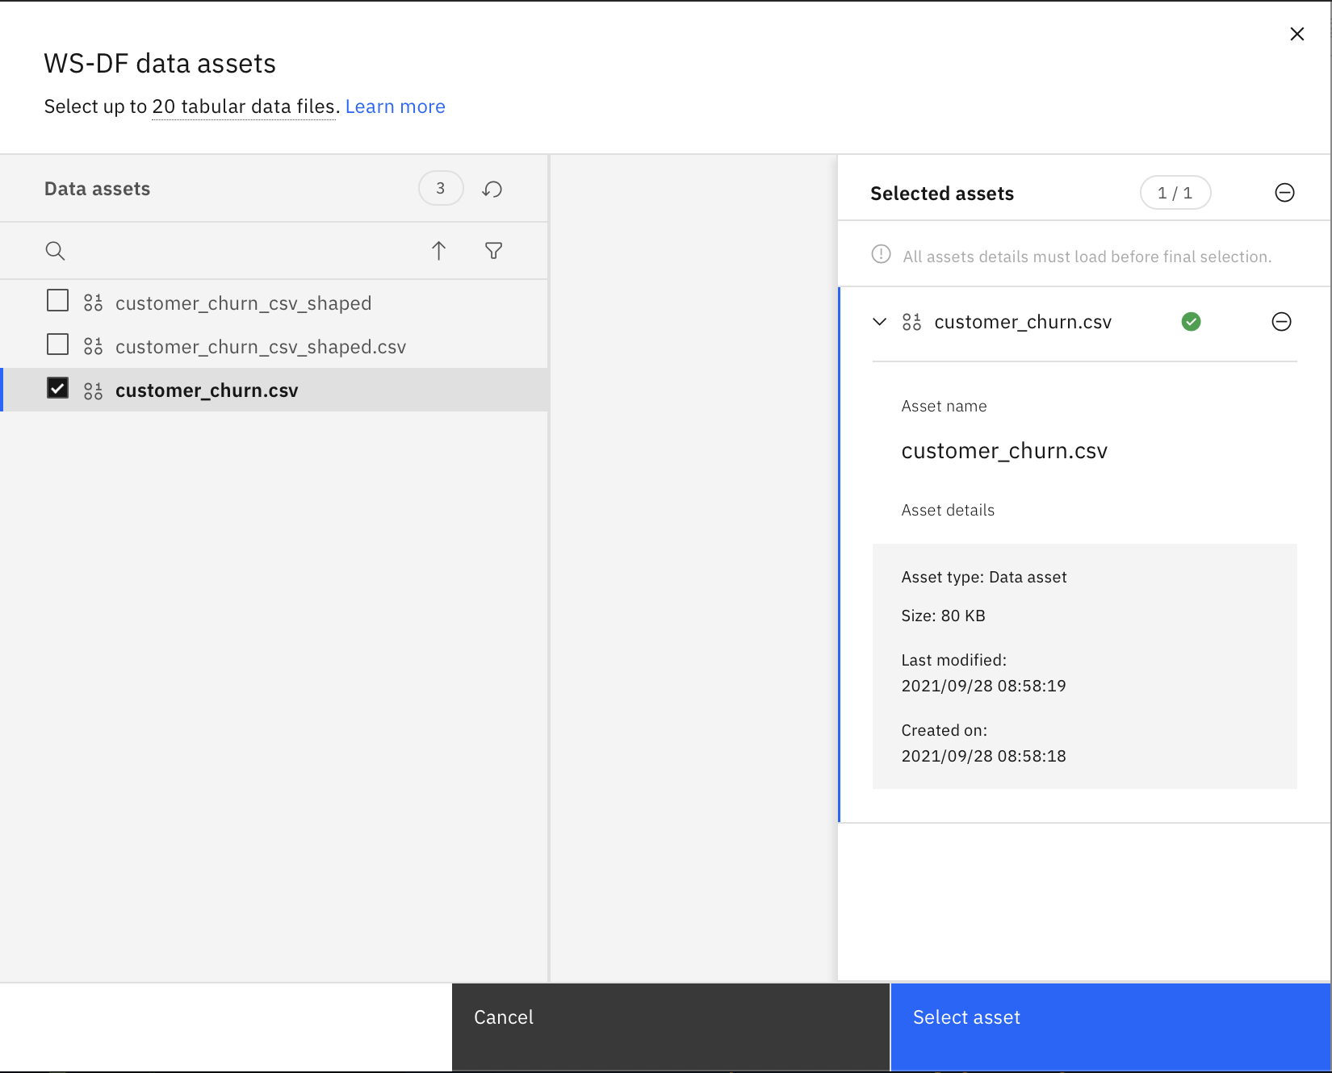Remove all assets with the minus icon
Image resolution: width=1332 pixels, height=1073 pixels.
click(1284, 192)
